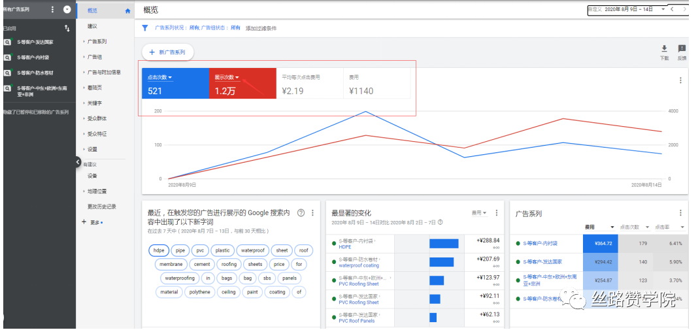The height and width of the screenshot is (330, 698).
Task: Click the round dropdown arrow beside 所有广告系列
Action: tap(67, 9)
